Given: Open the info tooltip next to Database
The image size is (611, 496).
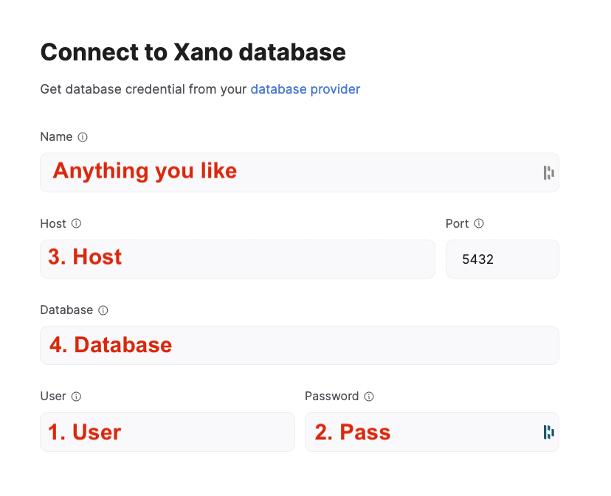Looking at the screenshot, I should click(x=103, y=310).
